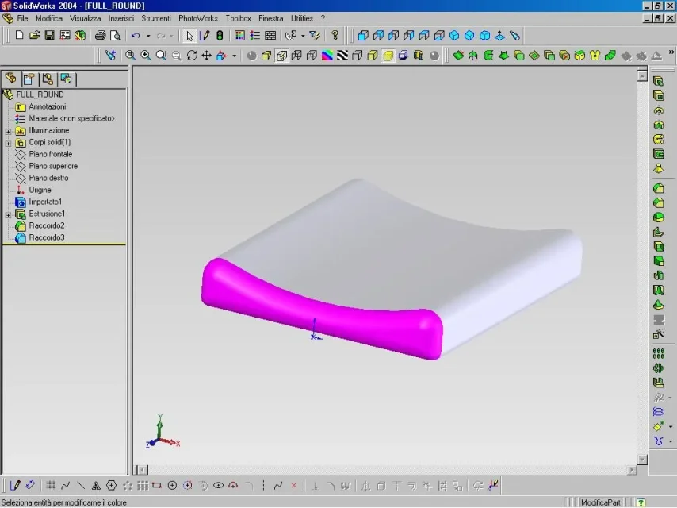Screen dimensions: 677x508
Task: Select the Importato1 feature
Action: click(45, 202)
